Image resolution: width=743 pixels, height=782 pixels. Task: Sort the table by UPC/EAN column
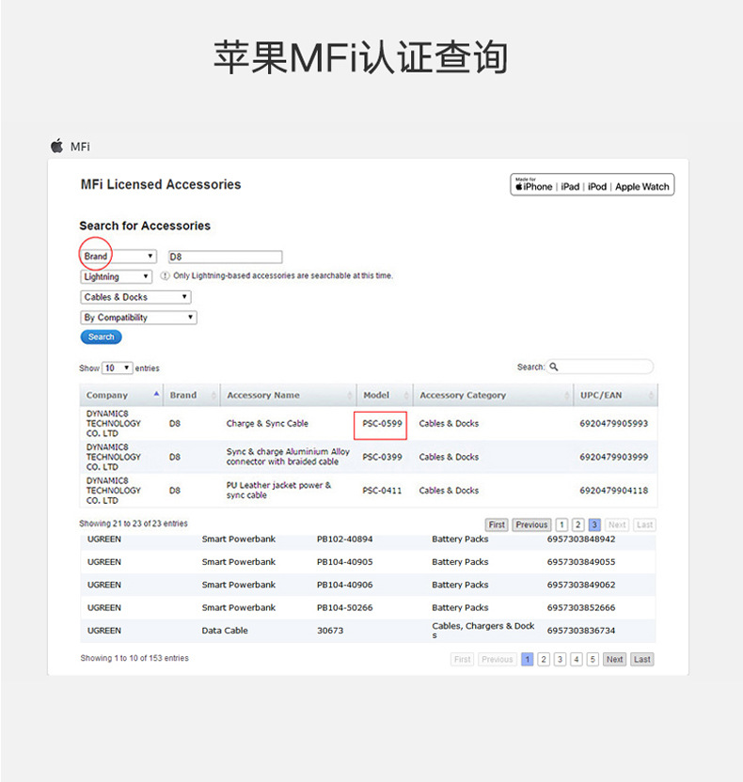[x=615, y=395]
